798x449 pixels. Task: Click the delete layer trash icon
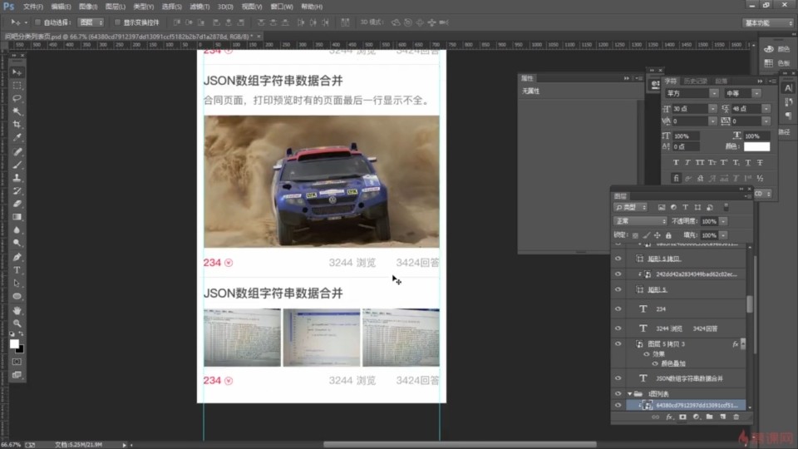[736, 417]
